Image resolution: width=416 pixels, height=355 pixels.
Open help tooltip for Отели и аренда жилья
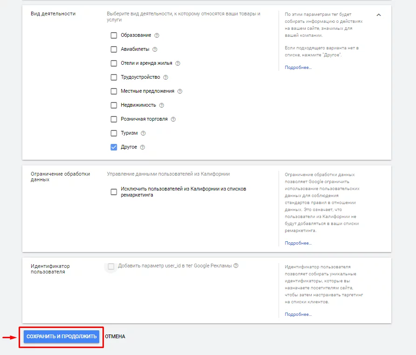178,63
